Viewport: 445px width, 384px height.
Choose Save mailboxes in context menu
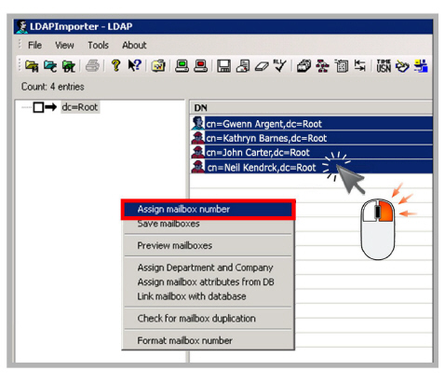point(208,224)
